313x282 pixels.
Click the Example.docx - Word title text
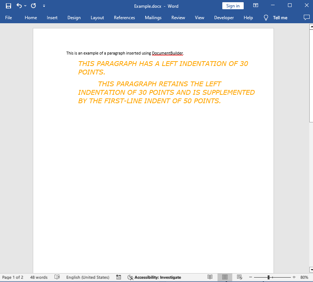[x=156, y=6]
